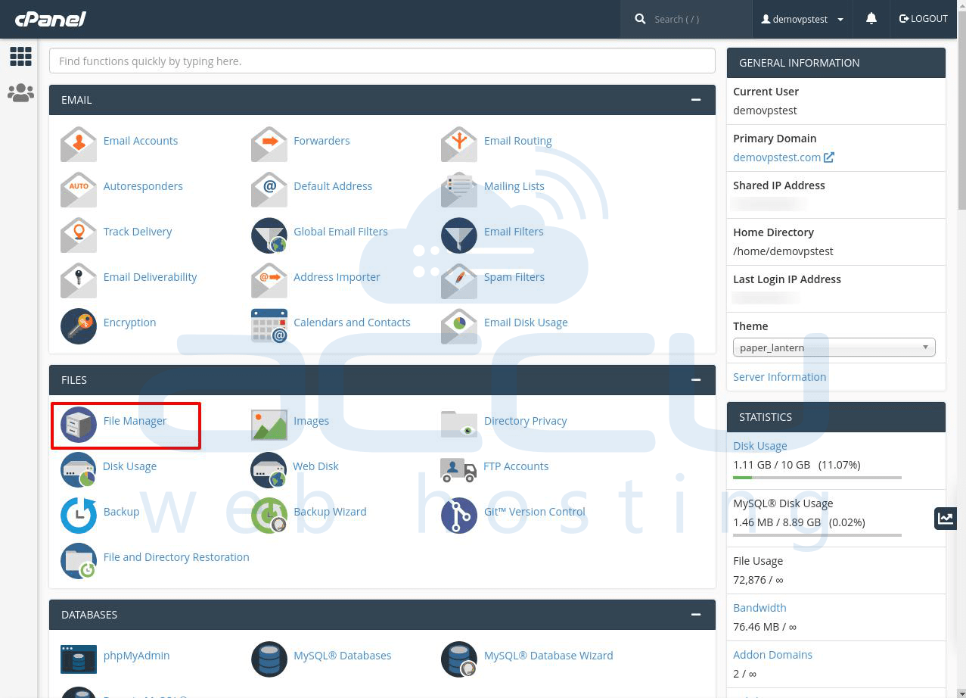Click the notifications bell icon
966x698 pixels.
[x=871, y=19]
